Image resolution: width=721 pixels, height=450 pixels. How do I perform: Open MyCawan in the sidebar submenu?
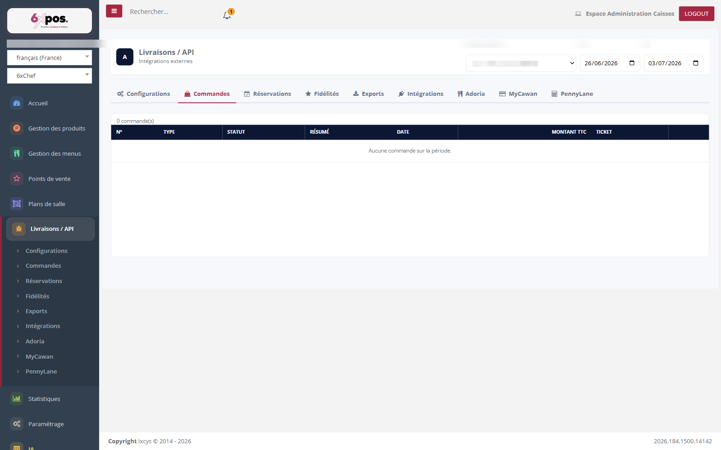click(39, 356)
